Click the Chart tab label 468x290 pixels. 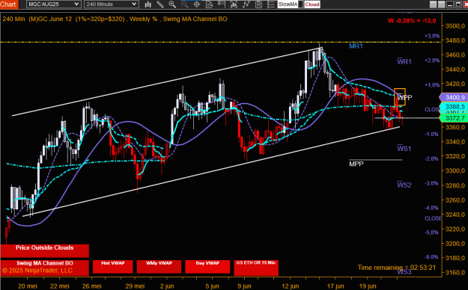click(x=8, y=4)
